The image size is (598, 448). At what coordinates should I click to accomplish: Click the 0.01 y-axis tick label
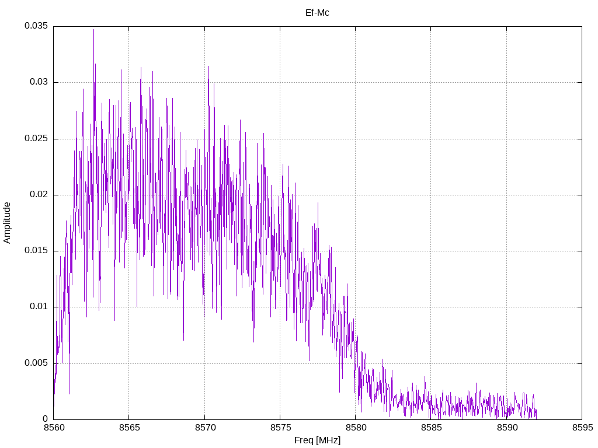[x=39, y=306]
